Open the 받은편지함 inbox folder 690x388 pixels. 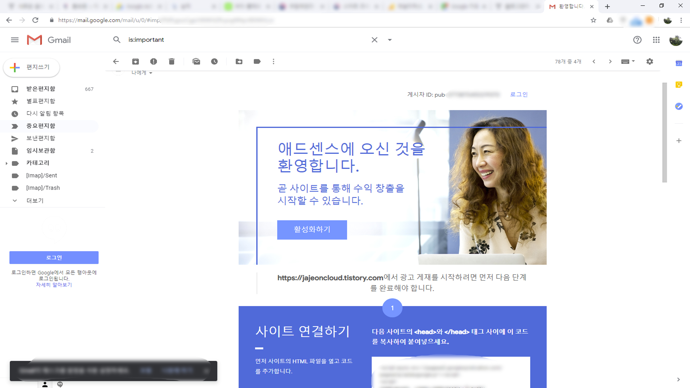click(41, 89)
